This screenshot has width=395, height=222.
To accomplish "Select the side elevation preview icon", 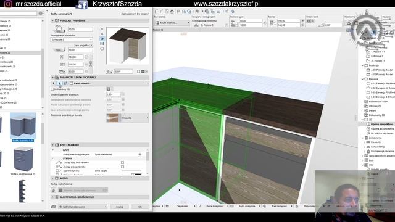I will tap(102, 34).
